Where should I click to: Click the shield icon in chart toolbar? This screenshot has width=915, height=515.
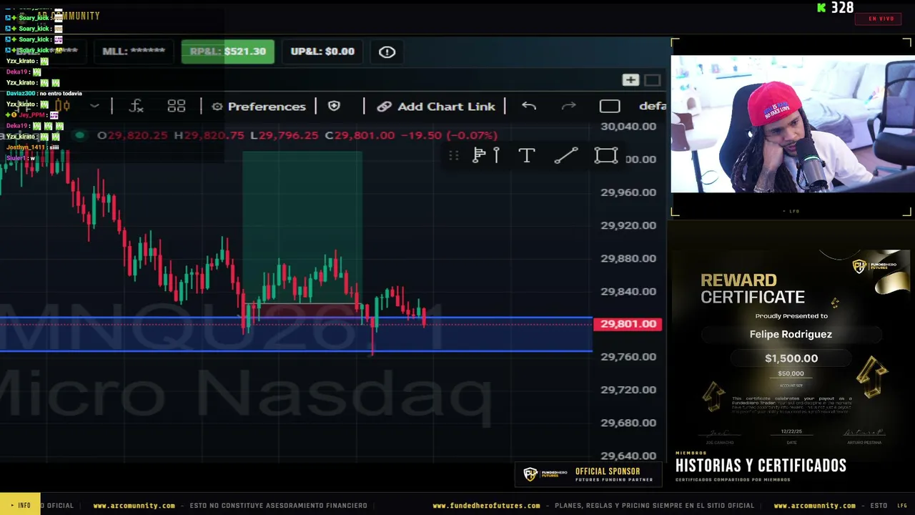[x=334, y=106]
